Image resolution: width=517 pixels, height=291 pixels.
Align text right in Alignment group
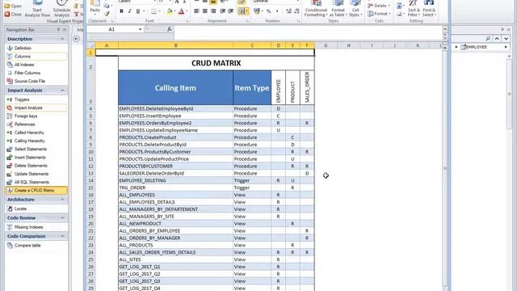213,11
